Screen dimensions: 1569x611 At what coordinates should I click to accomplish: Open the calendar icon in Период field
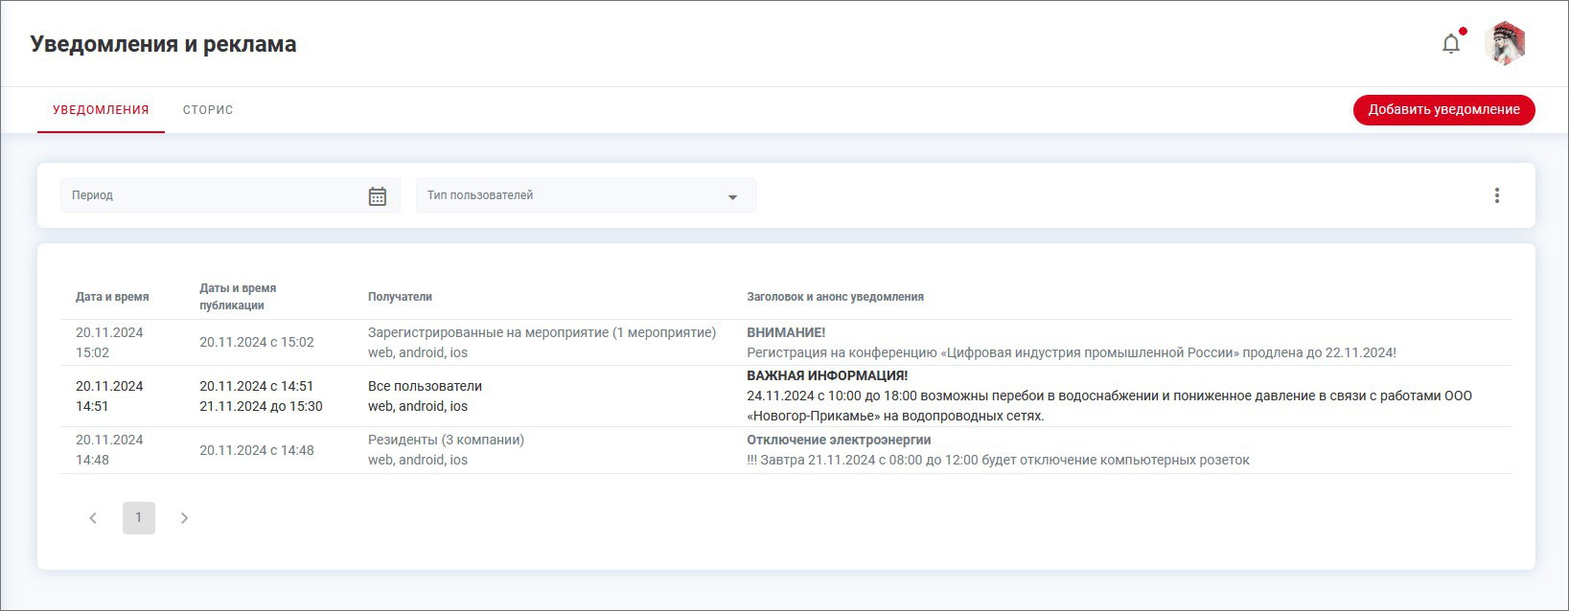pyautogui.click(x=378, y=196)
